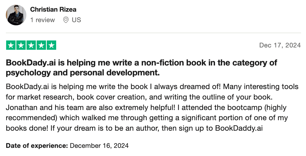The height and width of the screenshot is (156, 306).
Task: Click the second green rating star
Action: tap(21, 45)
